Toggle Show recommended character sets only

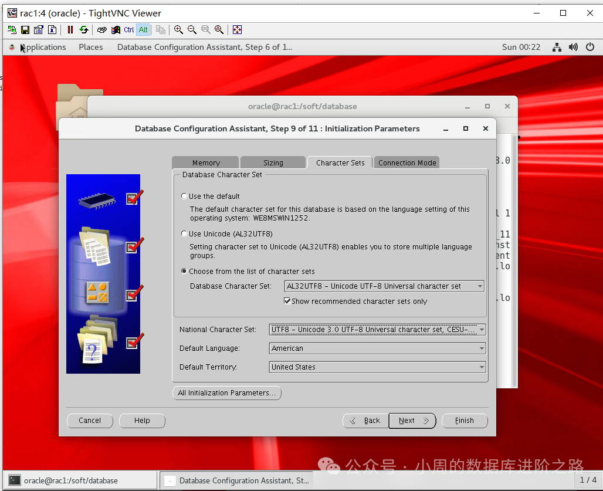click(x=287, y=301)
